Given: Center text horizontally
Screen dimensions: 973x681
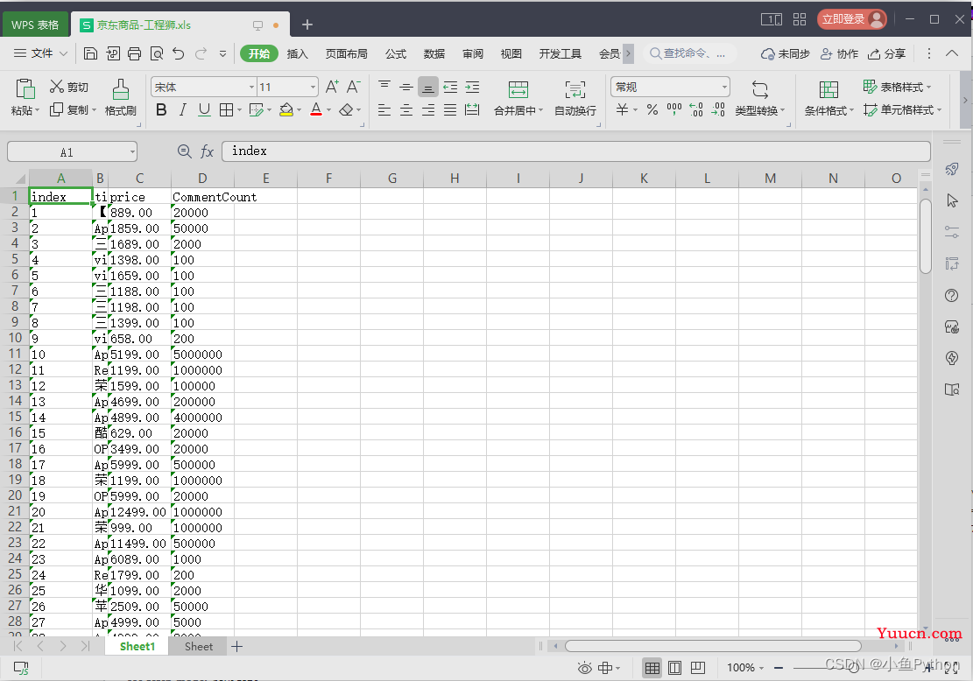Looking at the screenshot, I should tap(406, 109).
